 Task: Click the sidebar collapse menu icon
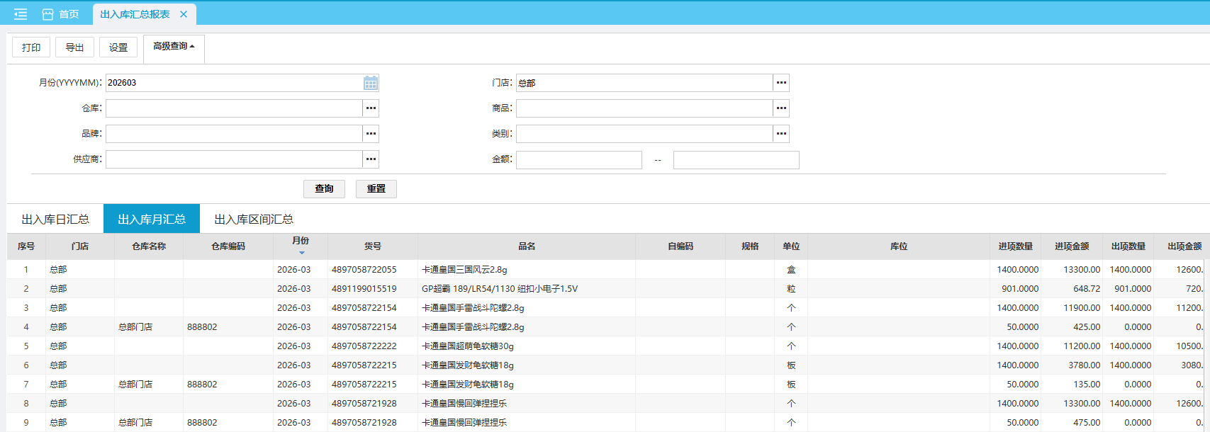point(21,14)
